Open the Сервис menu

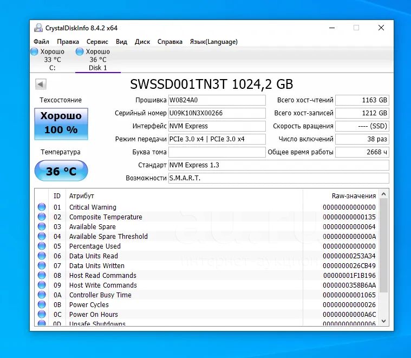(x=97, y=42)
